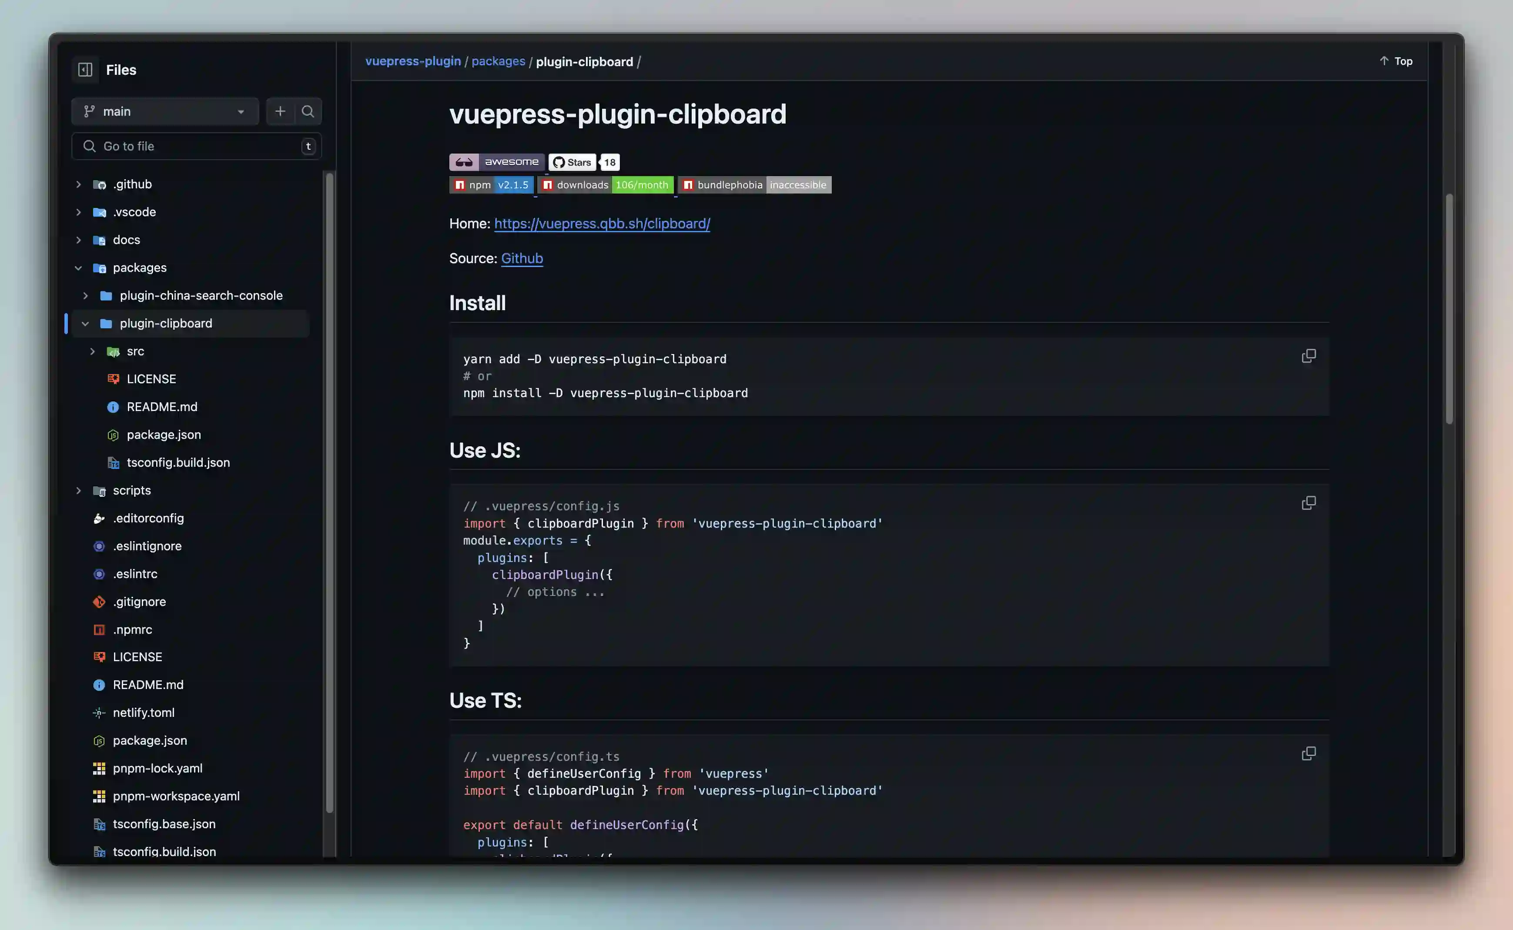Click the scripts folder icon

tap(99, 491)
